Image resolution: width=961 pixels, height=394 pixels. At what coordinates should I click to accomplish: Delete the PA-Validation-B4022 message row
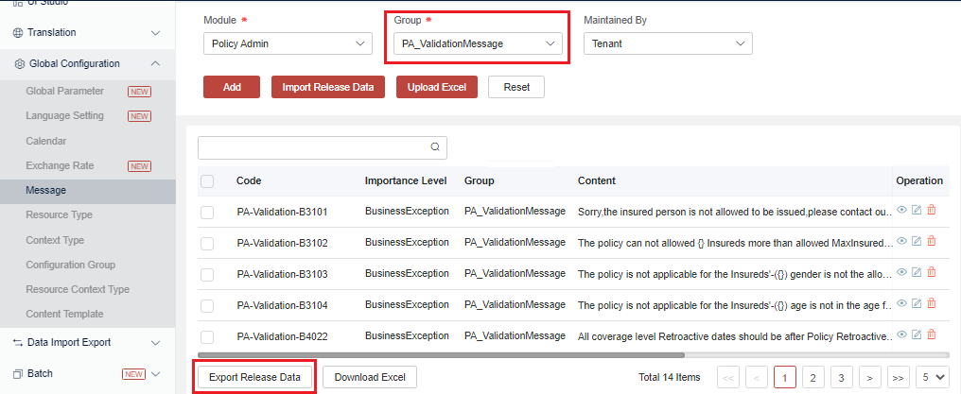click(931, 334)
